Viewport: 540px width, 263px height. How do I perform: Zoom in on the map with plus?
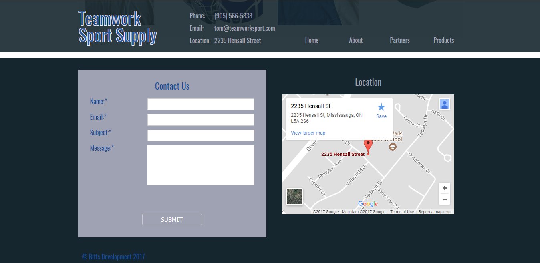(445, 188)
